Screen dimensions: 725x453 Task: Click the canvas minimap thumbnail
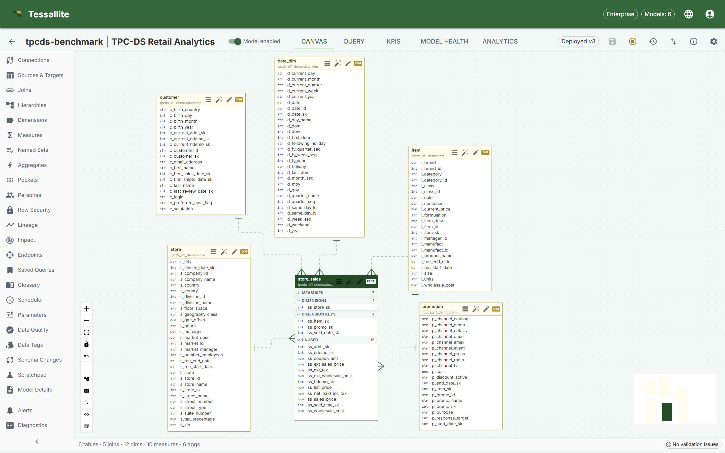675,399
